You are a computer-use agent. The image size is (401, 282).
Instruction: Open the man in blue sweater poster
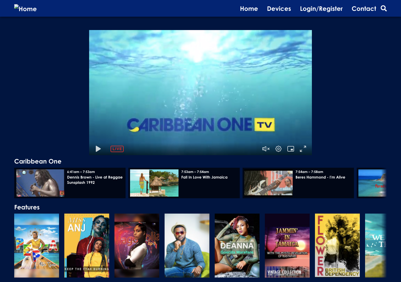(x=187, y=246)
